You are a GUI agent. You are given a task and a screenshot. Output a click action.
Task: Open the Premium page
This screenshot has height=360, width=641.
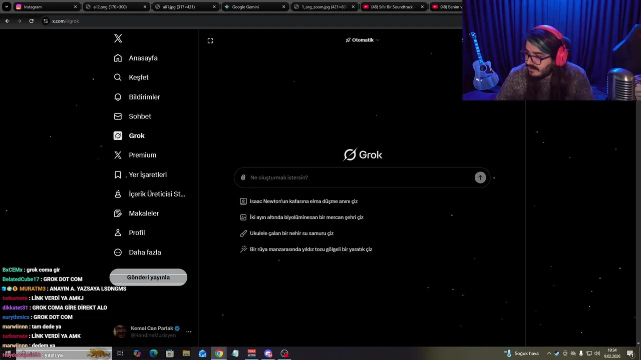[x=135, y=155]
